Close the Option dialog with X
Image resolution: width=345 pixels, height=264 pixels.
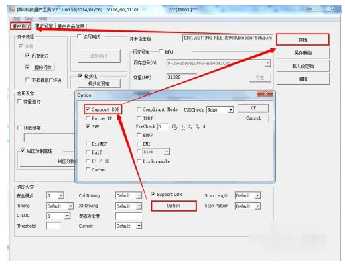(265, 93)
